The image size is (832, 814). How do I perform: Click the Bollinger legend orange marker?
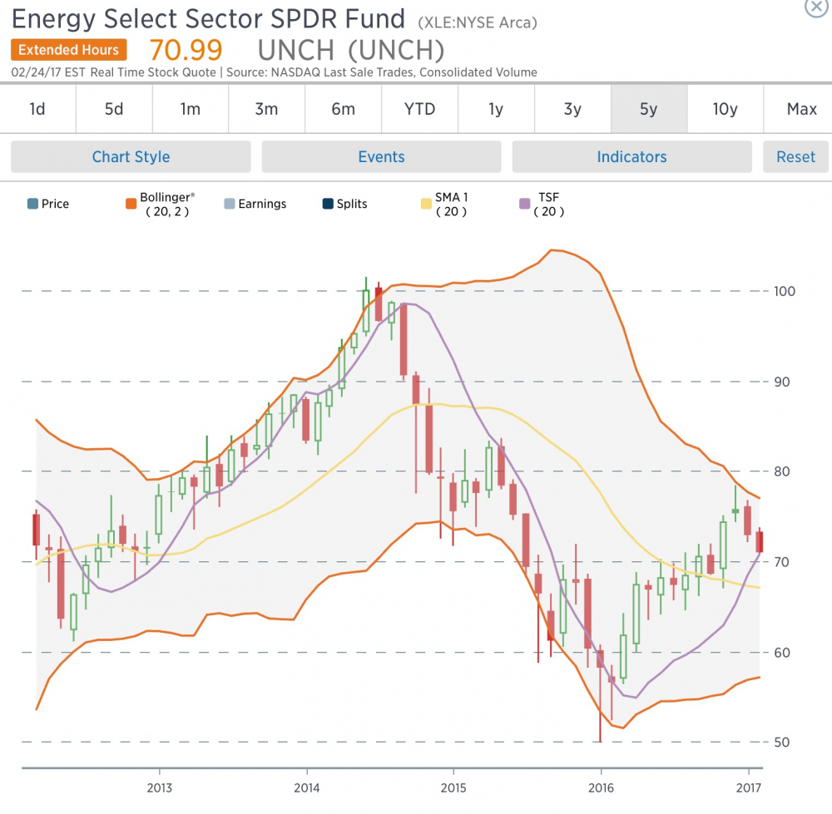pyautogui.click(x=131, y=204)
